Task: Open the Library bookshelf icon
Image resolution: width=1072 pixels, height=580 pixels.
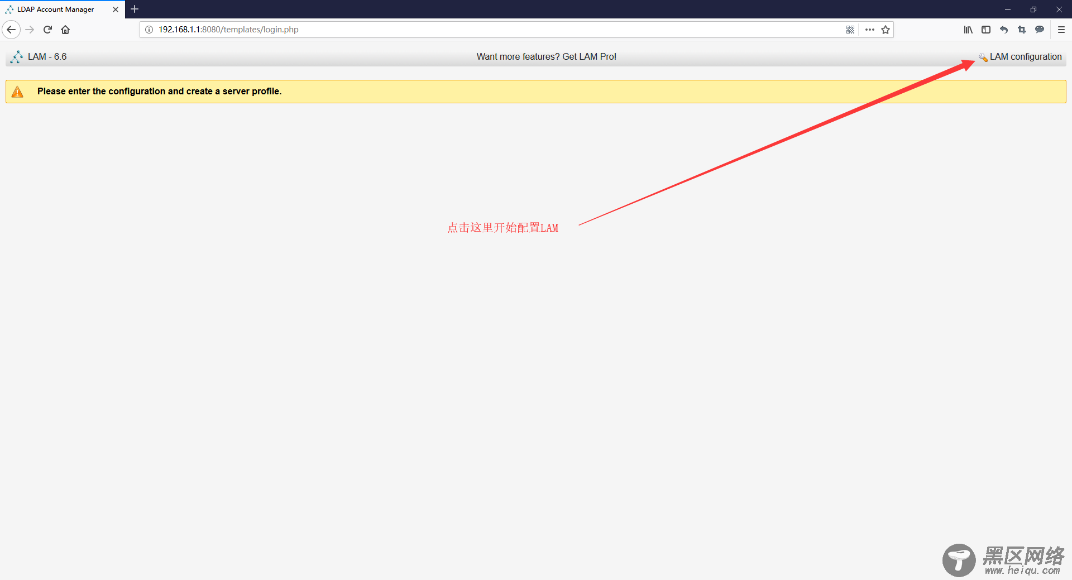Action: coord(968,30)
